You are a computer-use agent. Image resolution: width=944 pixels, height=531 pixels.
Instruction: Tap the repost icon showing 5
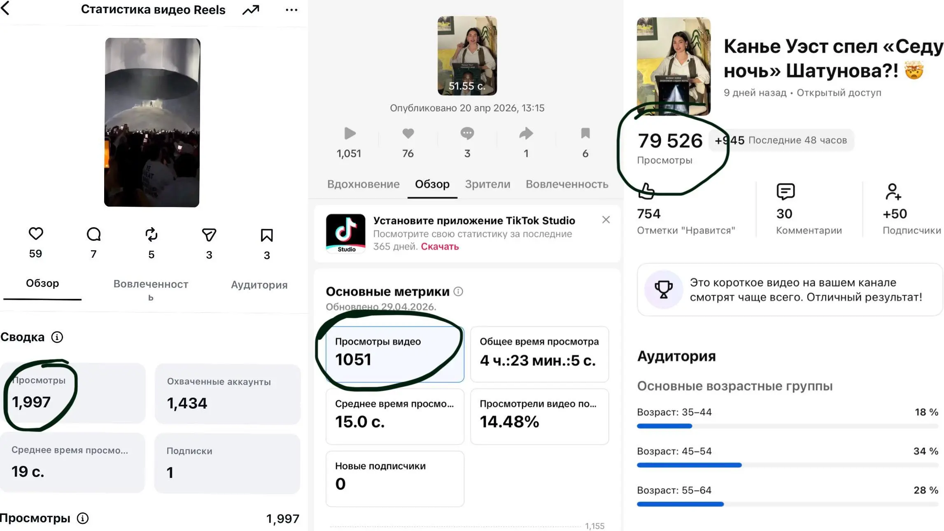point(152,235)
